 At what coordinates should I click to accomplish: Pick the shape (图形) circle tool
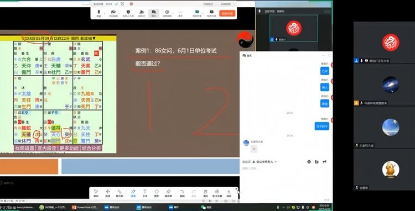coord(157,193)
